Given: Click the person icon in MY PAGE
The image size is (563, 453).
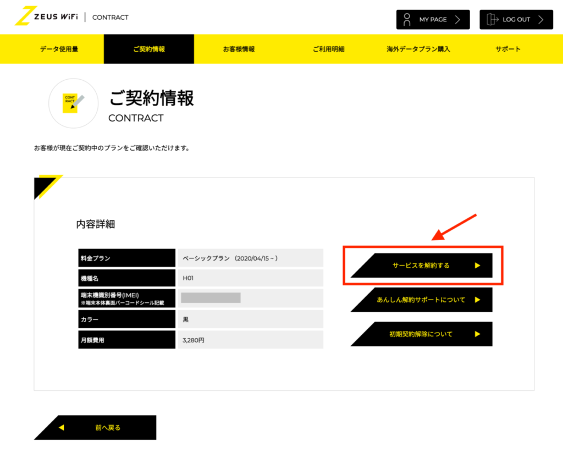Looking at the screenshot, I should tap(407, 19).
